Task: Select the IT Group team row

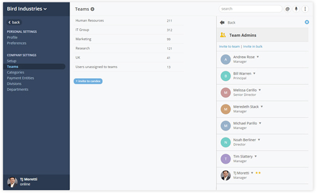Action: click(x=129, y=30)
